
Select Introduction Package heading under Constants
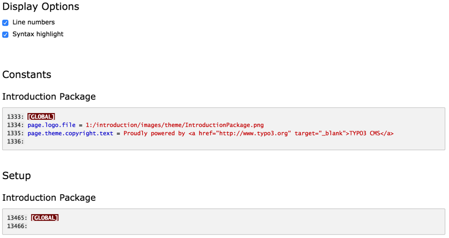click(49, 97)
